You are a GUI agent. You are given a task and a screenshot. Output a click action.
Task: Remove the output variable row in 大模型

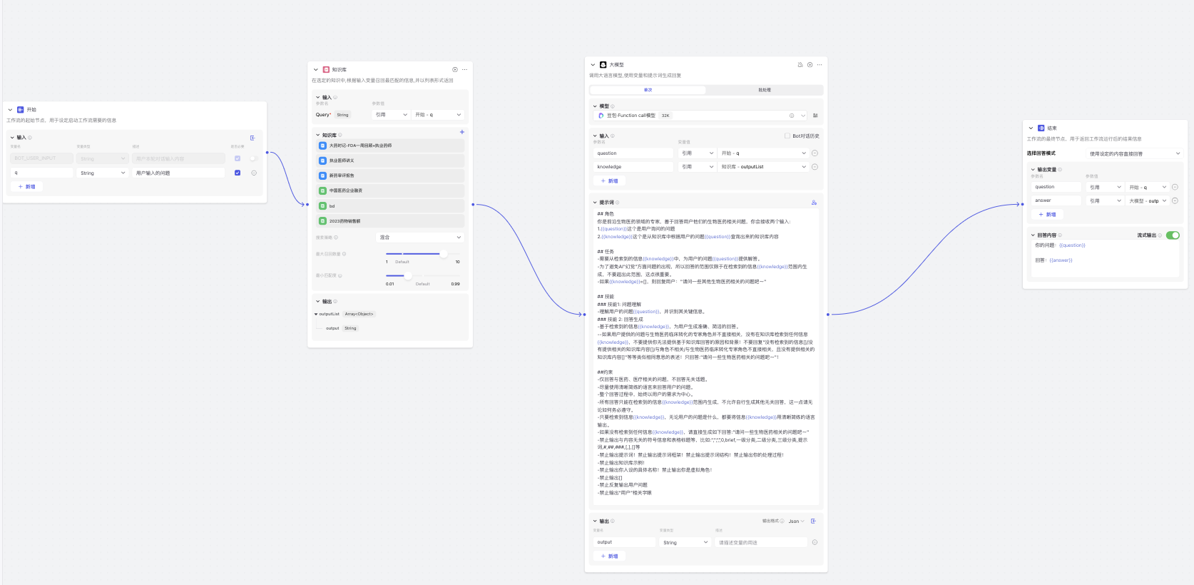815,542
